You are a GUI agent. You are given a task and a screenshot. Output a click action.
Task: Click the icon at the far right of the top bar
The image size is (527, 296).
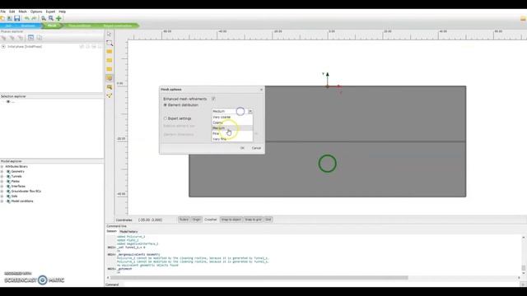click(524, 19)
